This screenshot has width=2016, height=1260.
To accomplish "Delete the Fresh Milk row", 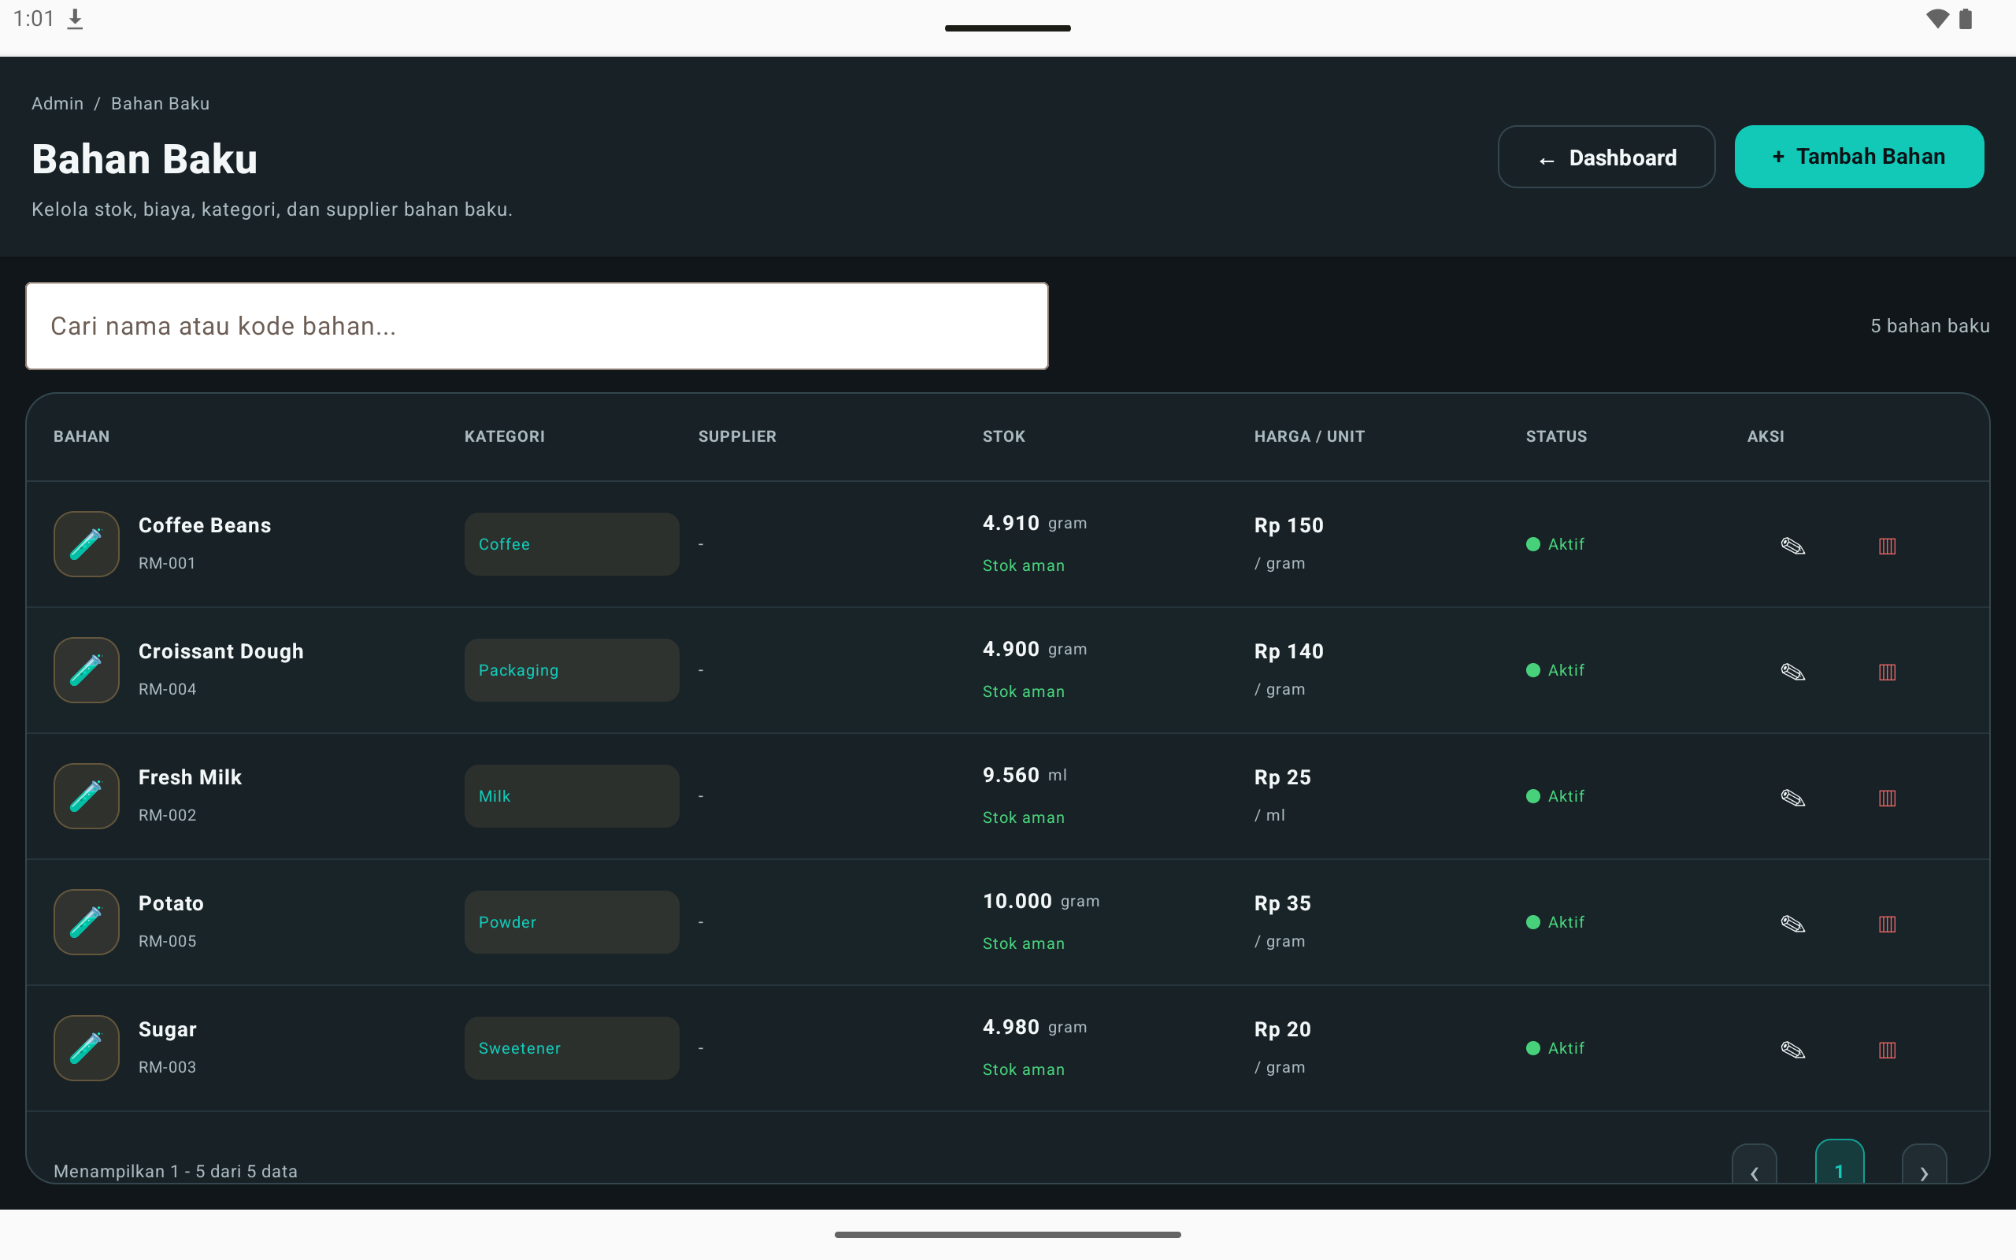I will click(1887, 798).
